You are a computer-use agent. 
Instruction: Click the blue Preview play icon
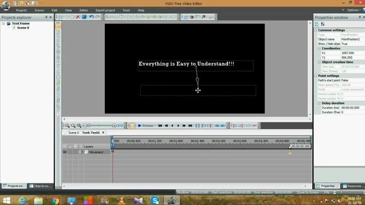[140, 125]
